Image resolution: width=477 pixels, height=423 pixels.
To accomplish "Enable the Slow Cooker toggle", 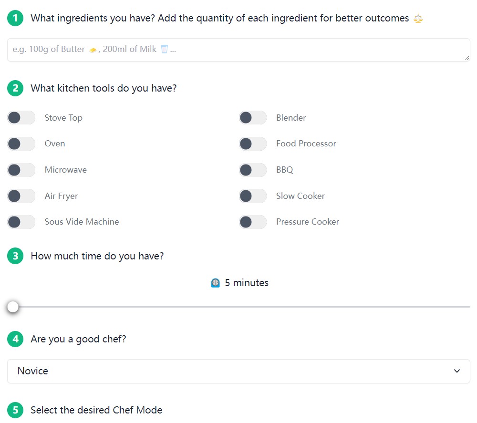I will point(253,196).
